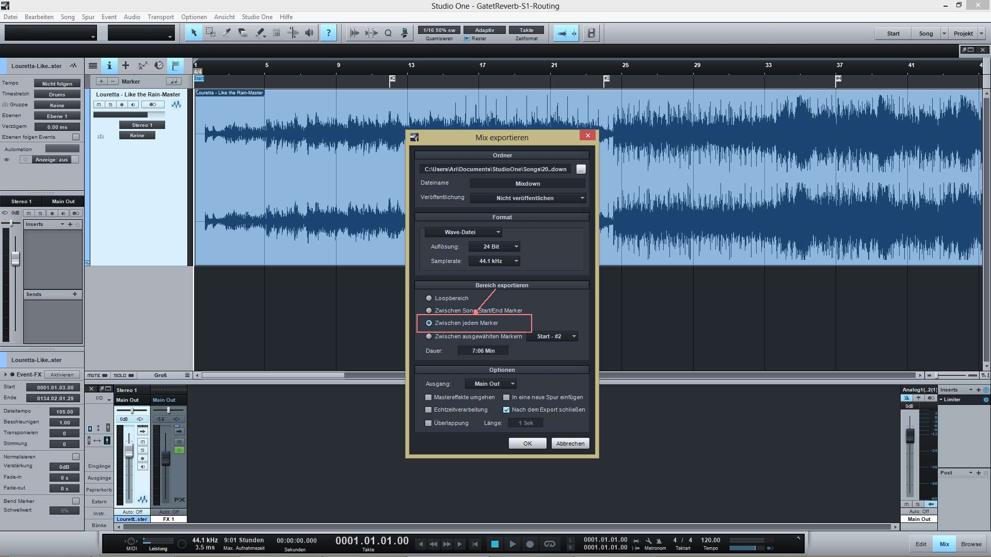
Task: Open the Start - #2 marker dropdown
Action: click(x=552, y=336)
